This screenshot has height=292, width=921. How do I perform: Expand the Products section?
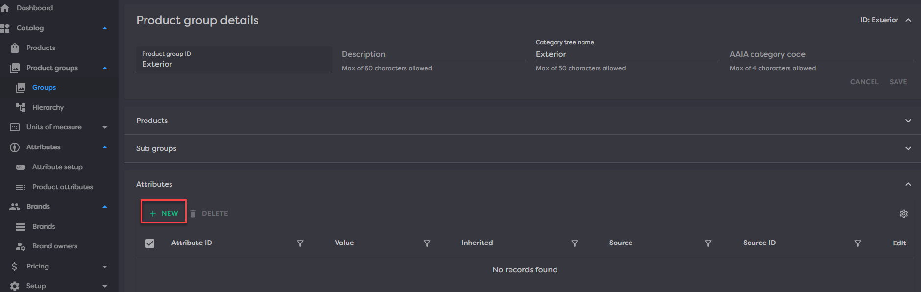click(908, 121)
